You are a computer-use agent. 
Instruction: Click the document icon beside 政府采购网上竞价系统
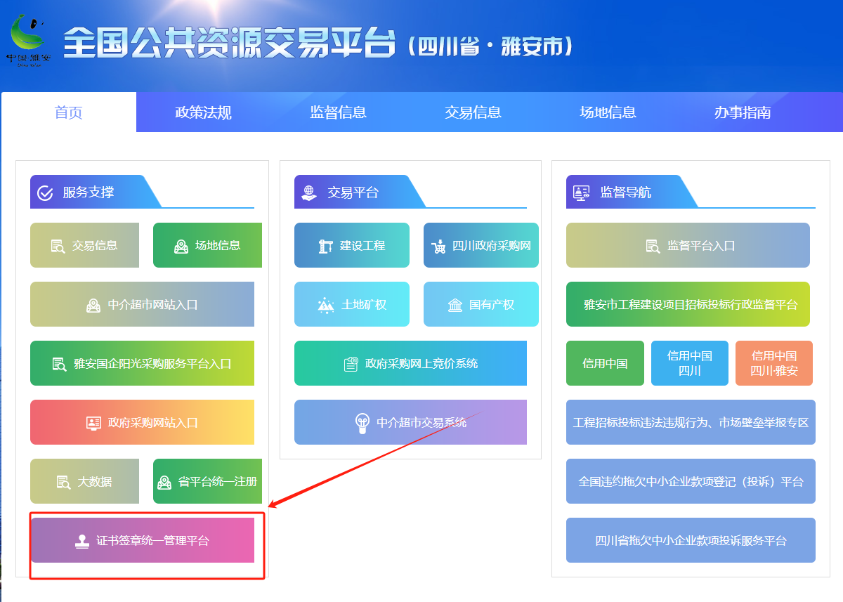tap(351, 364)
